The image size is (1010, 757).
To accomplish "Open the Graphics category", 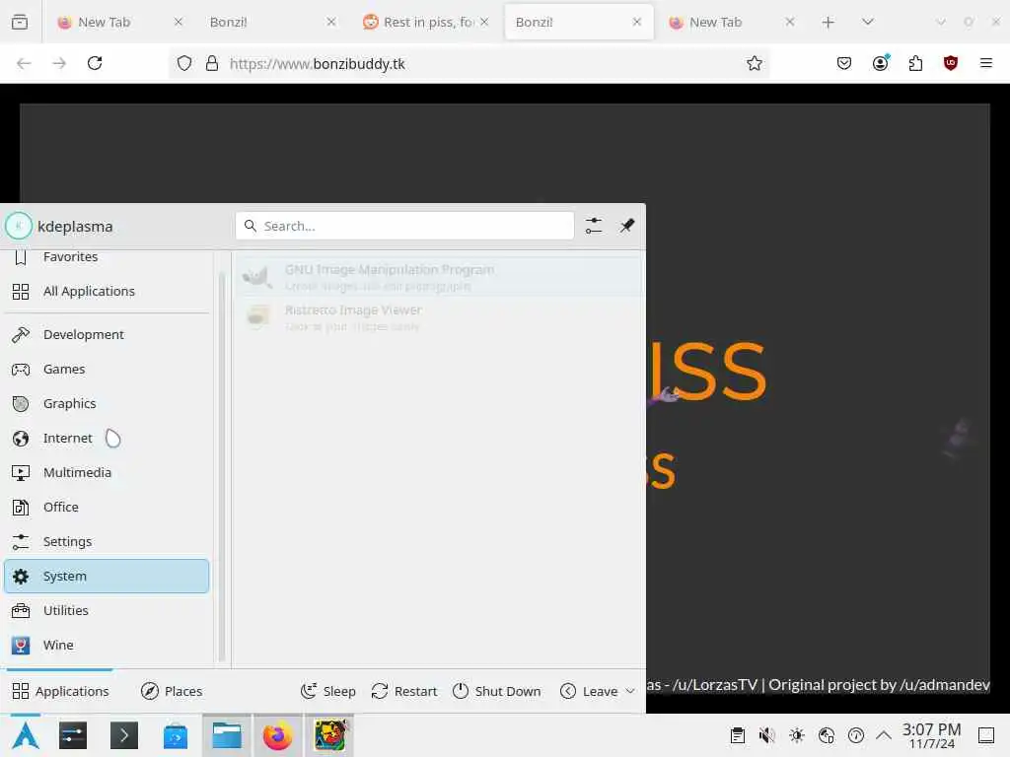I will (107, 403).
